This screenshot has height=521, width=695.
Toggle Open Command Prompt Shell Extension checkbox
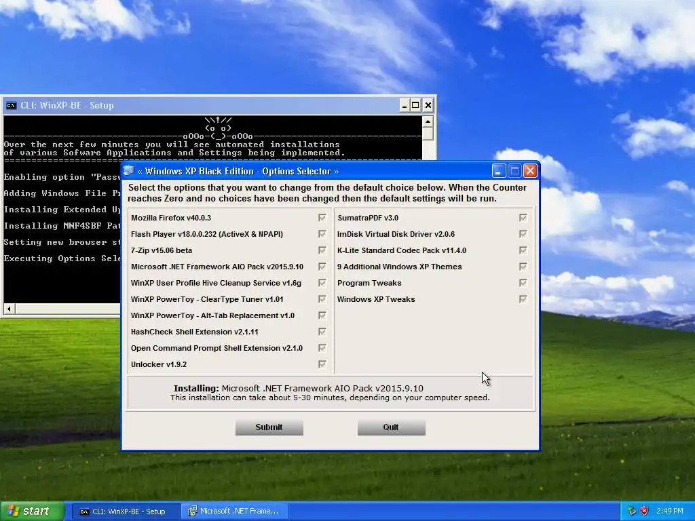tap(322, 348)
